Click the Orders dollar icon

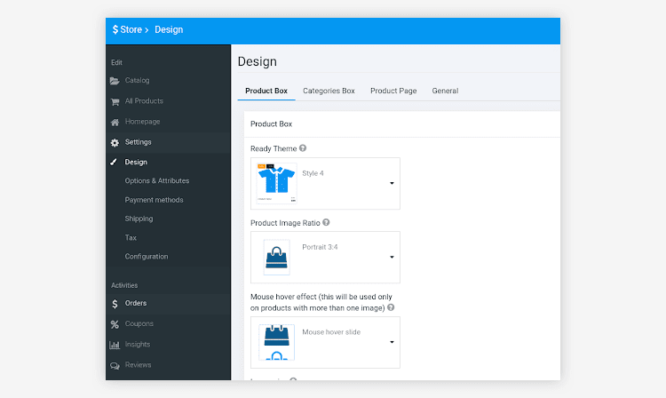click(115, 304)
